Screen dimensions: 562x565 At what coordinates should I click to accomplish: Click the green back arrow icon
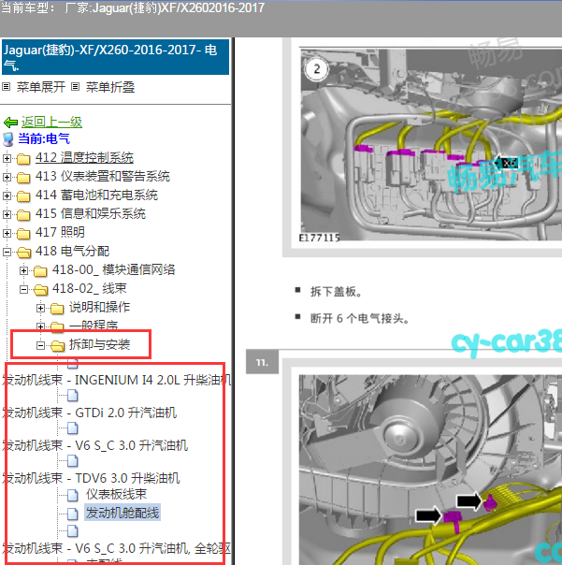click(10, 123)
